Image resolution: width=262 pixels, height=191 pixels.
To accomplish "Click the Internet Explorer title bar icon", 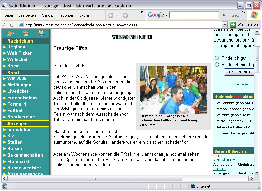I will point(4,6).
